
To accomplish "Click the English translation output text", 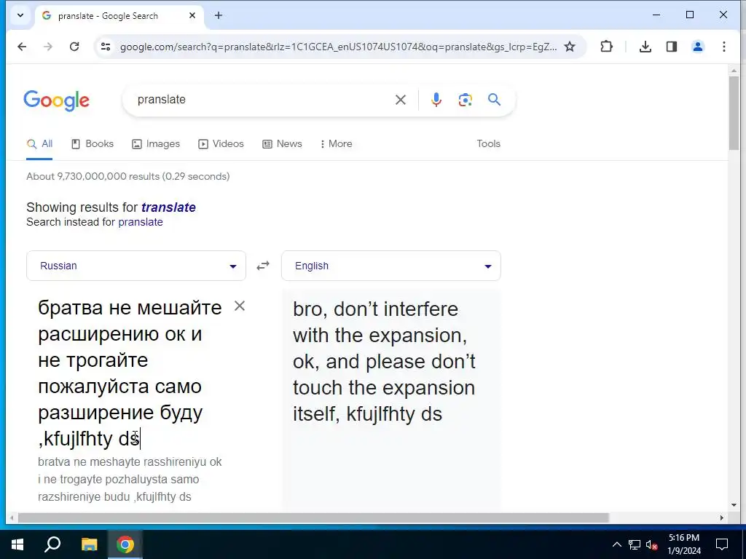I will tap(384, 361).
